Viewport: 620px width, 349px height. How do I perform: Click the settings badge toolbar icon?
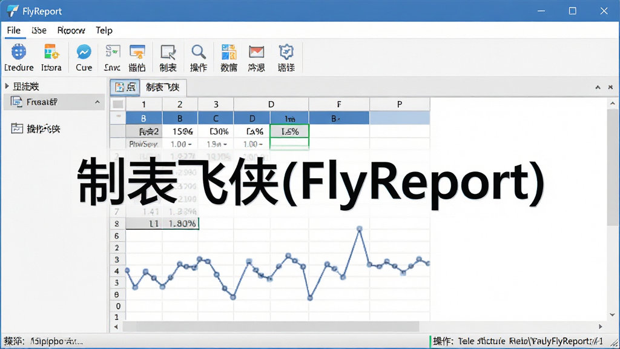pos(286,52)
